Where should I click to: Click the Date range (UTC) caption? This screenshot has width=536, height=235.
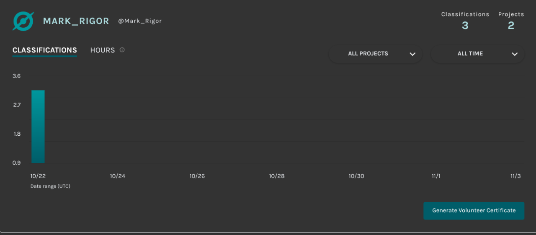click(50, 186)
